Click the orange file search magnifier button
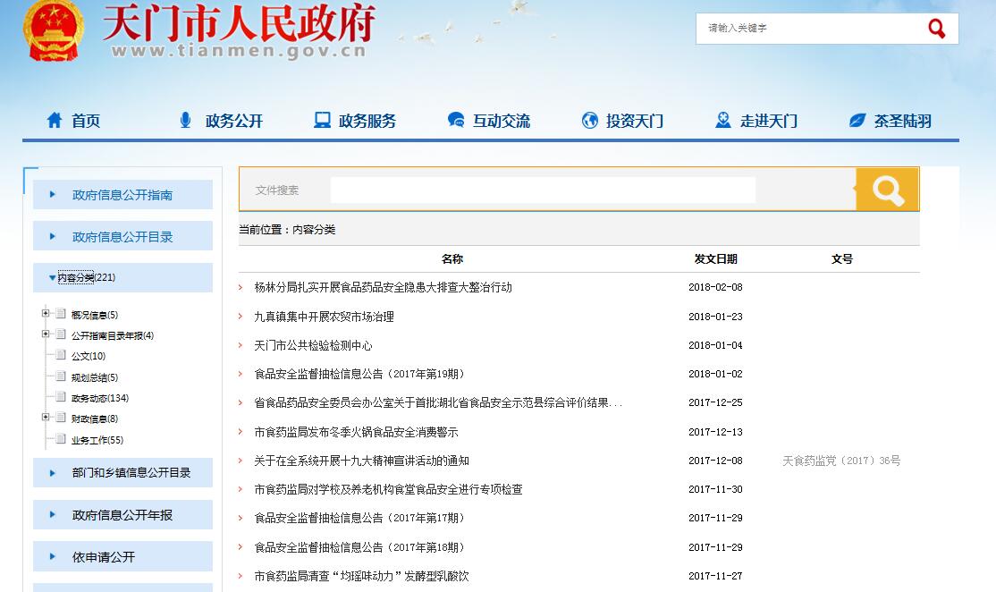 (x=887, y=190)
